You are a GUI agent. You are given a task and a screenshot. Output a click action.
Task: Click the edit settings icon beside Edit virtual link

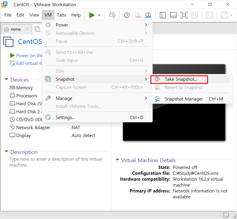pos(12,63)
